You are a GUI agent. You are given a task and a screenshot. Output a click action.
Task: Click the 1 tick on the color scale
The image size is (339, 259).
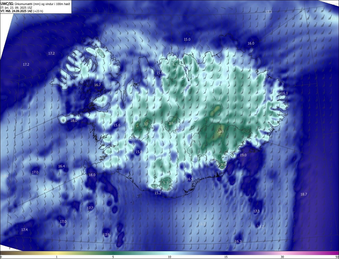(57, 257)
